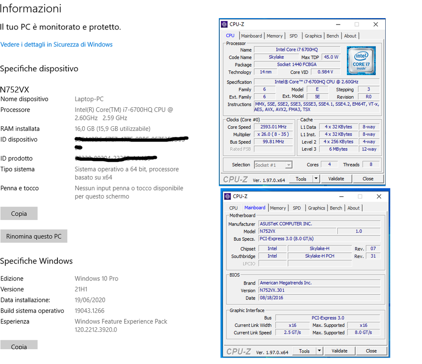Screen dimensions: 422x364
Task: Click Tools button in bottom CPU-Z window
Action: click(304, 351)
